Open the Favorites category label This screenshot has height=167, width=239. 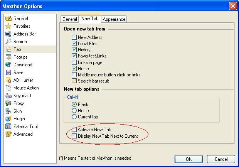(x=22, y=26)
